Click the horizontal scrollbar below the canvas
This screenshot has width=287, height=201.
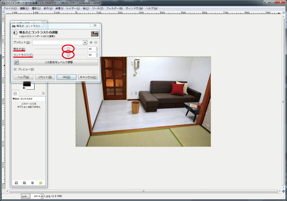point(144,191)
